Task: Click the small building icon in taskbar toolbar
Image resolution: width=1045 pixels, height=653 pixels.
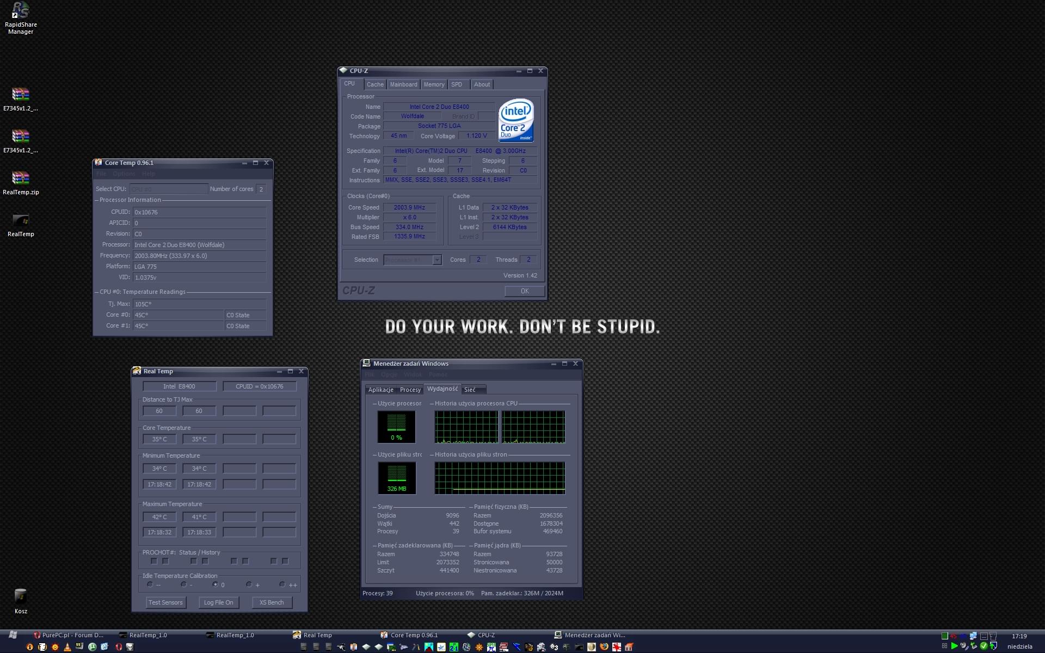Action: pos(629,647)
